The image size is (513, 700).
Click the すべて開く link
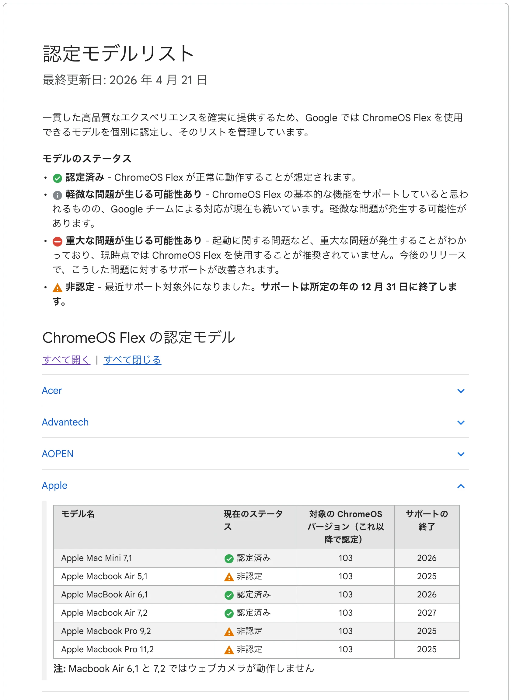(x=66, y=360)
